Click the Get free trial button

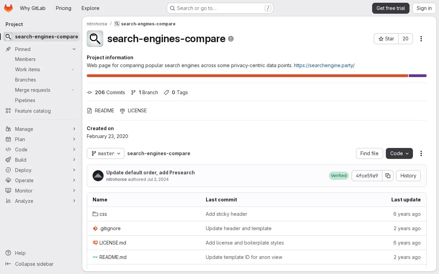(x=391, y=8)
